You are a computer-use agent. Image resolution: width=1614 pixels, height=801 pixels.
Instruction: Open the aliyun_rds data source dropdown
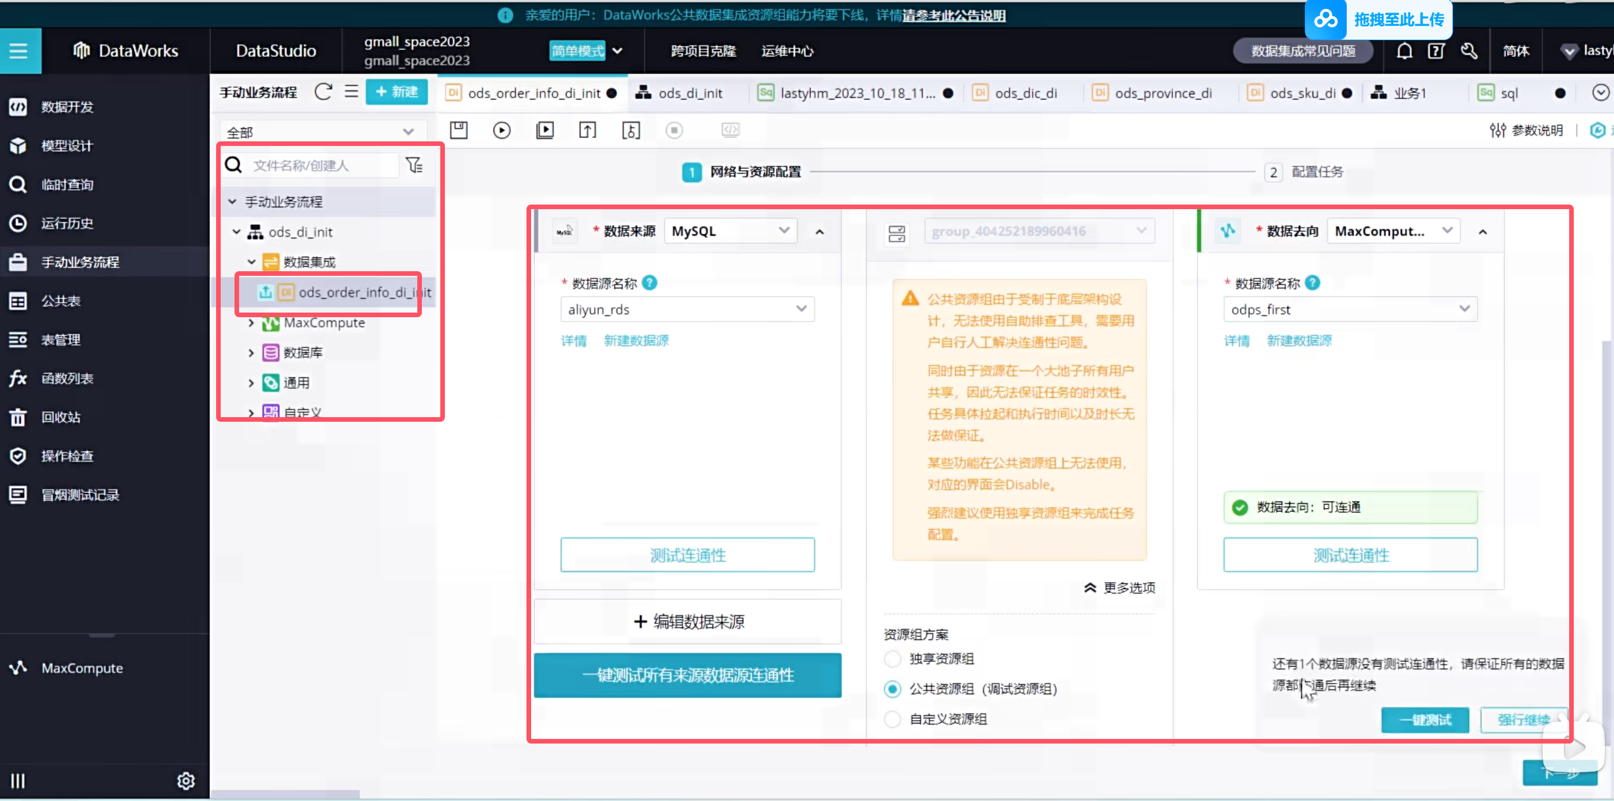pyautogui.click(x=687, y=309)
